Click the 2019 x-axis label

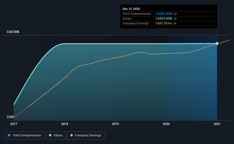pyautogui.click(x=115, y=124)
